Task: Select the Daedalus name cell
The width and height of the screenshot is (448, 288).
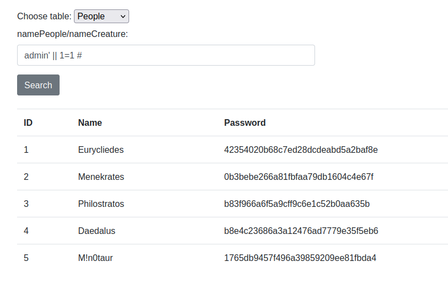Action: [97, 231]
